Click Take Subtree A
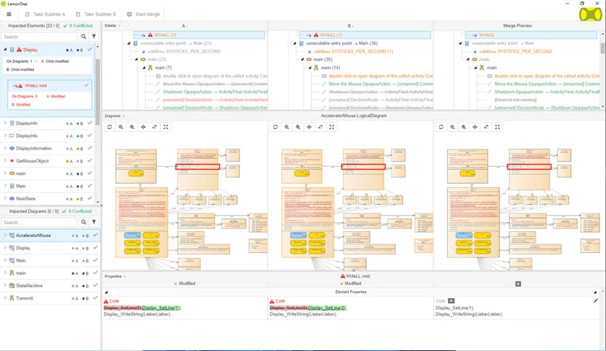This screenshot has height=351, width=606. (45, 15)
